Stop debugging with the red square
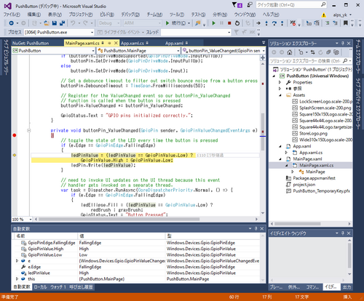364x301 pixels. coord(229,23)
